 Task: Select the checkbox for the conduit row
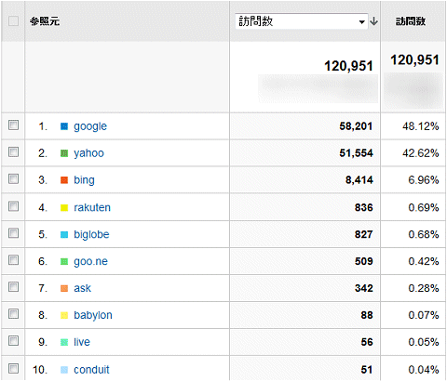(x=13, y=369)
